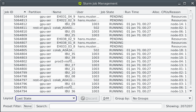Screen dimensions: 196x112
Task: Maximize the Slurm Job Management window
Action: [x=185, y=3]
